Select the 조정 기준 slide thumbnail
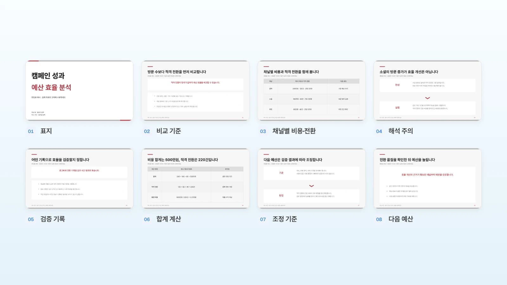 point(311,179)
